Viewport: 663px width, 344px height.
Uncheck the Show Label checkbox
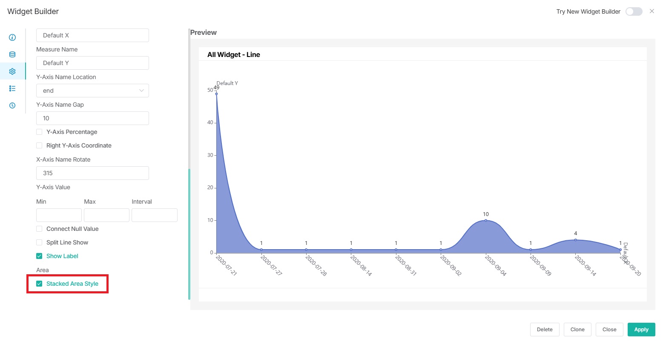coord(39,256)
